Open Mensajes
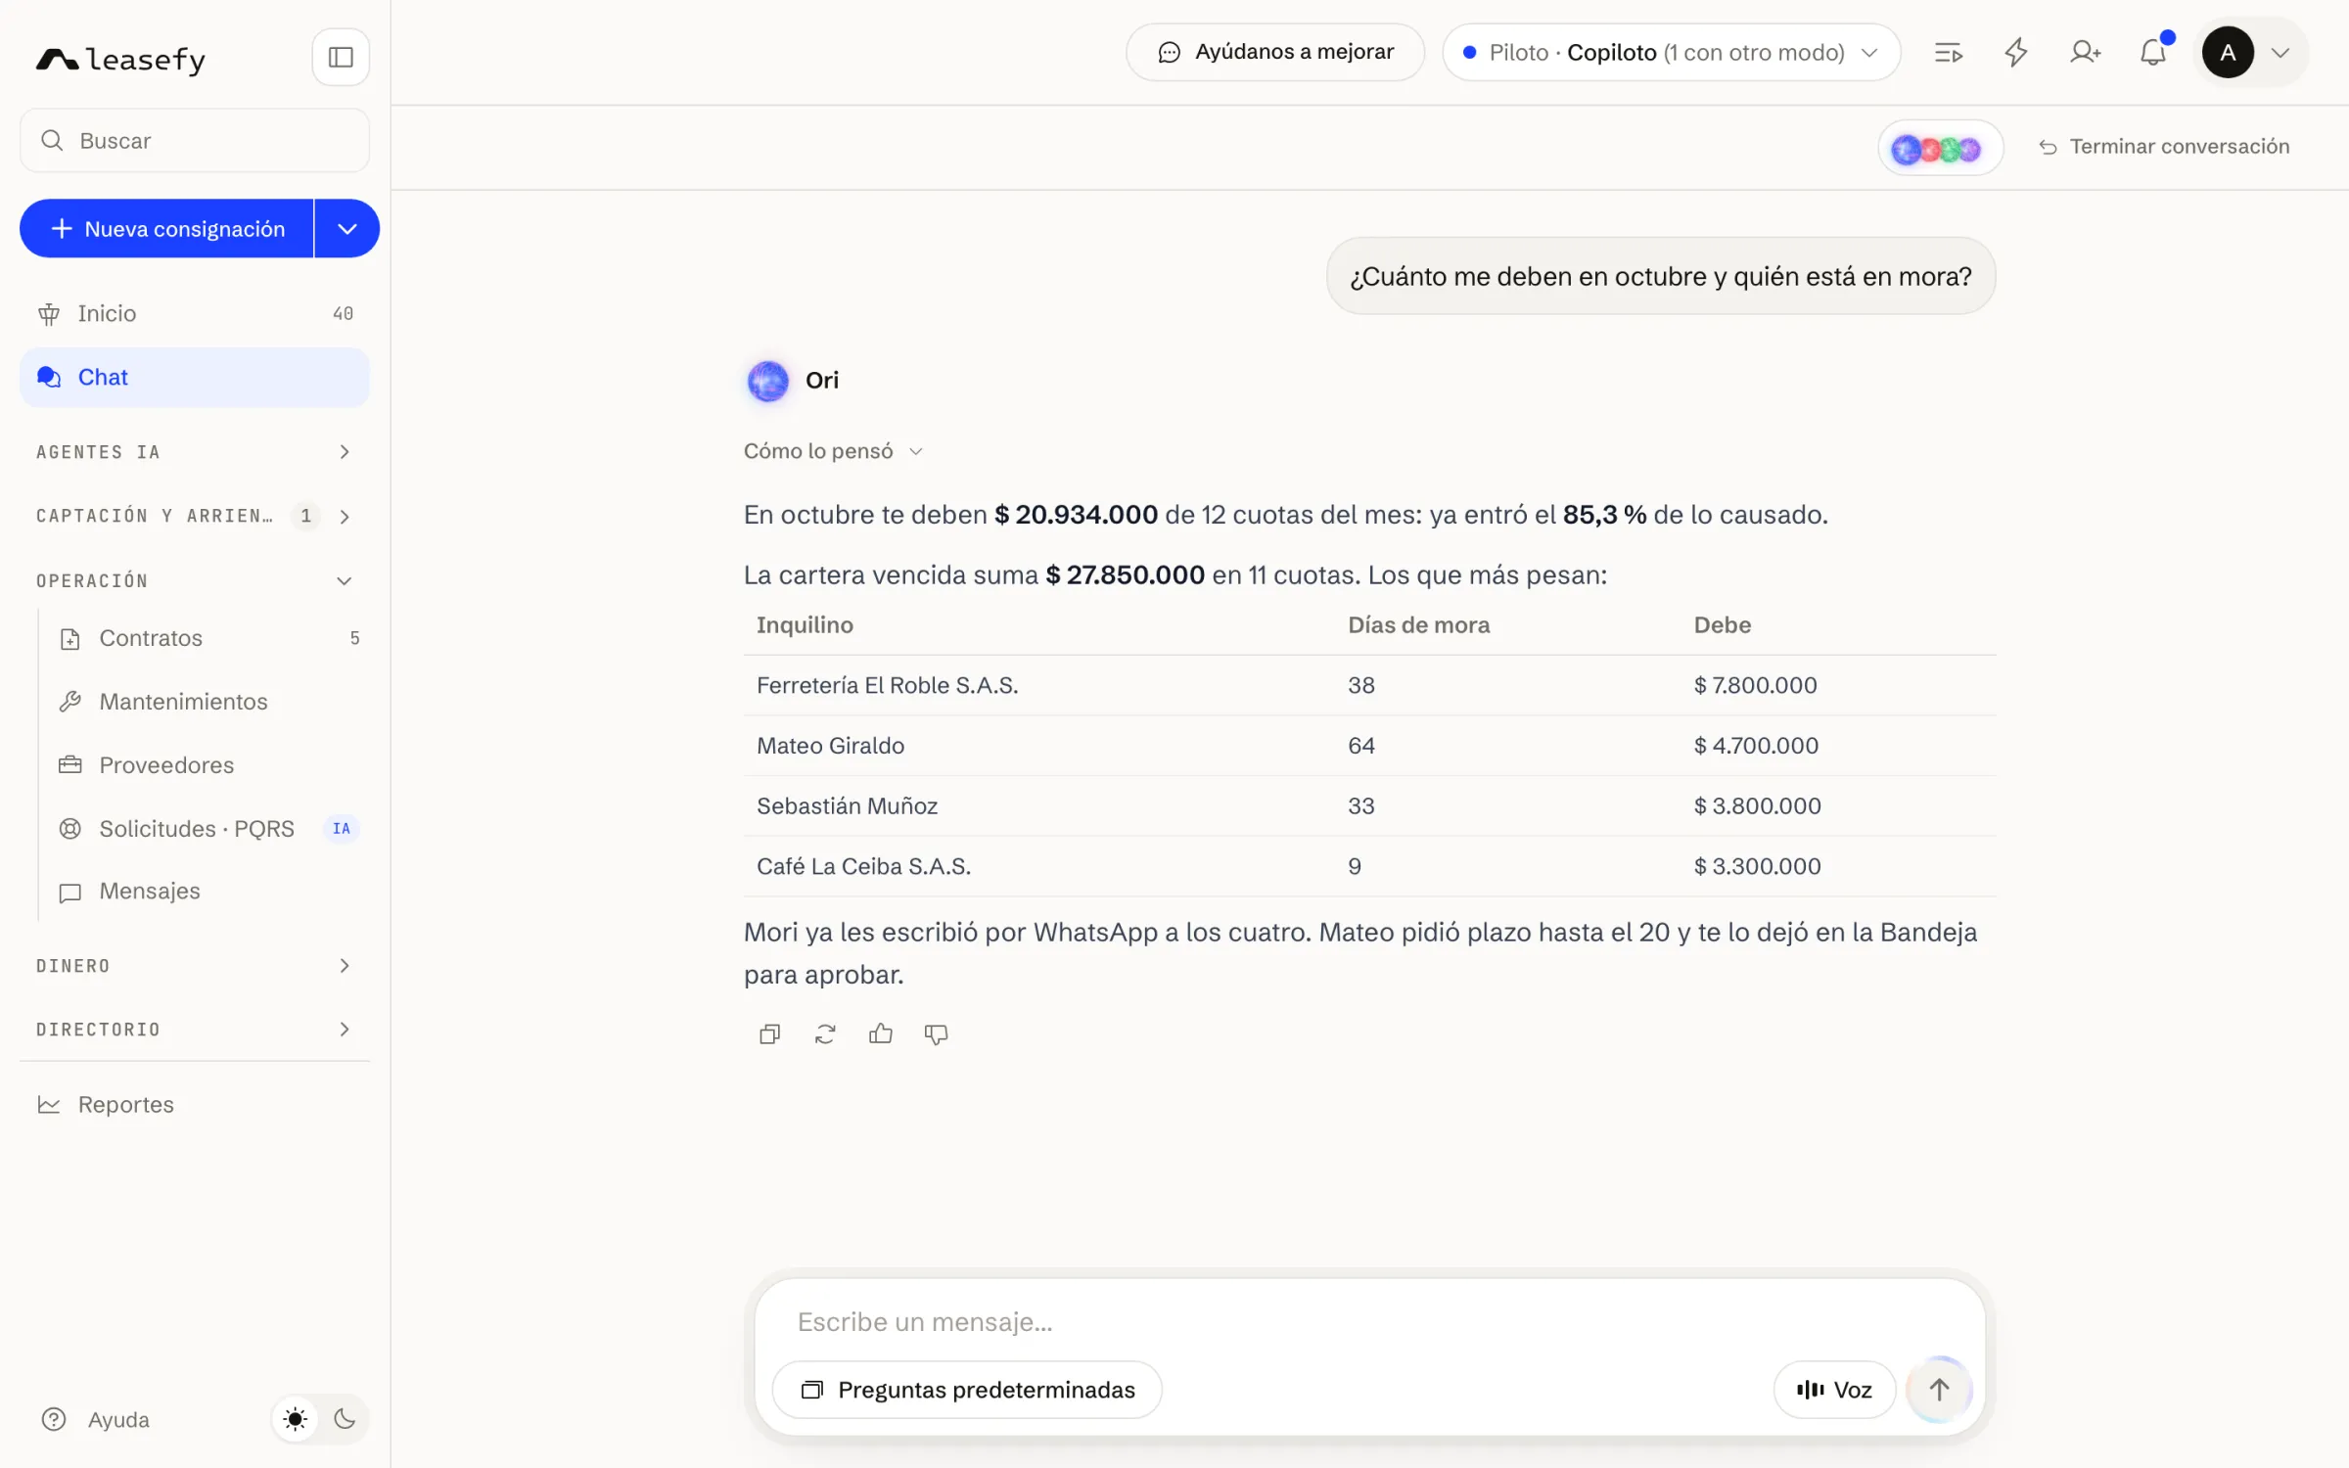This screenshot has height=1468, width=2349. coord(207,892)
